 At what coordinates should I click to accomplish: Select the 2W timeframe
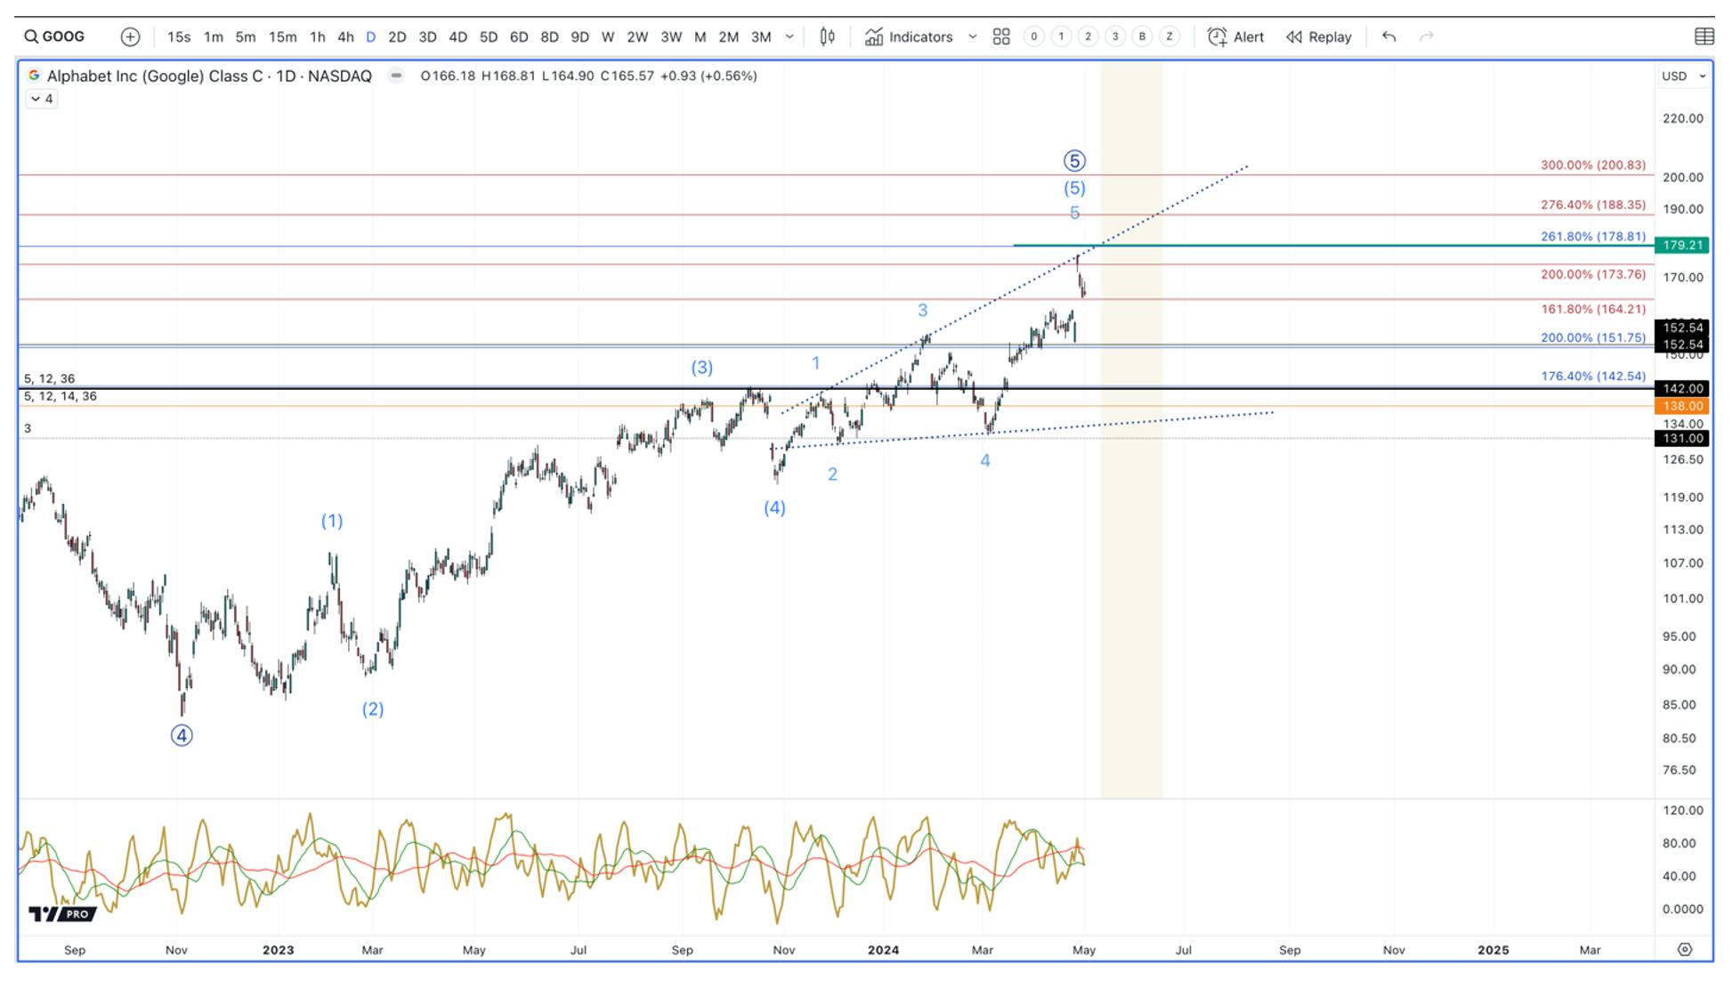637,36
